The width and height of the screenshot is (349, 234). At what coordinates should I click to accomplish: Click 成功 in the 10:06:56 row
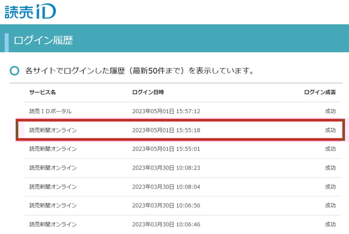[330, 205]
